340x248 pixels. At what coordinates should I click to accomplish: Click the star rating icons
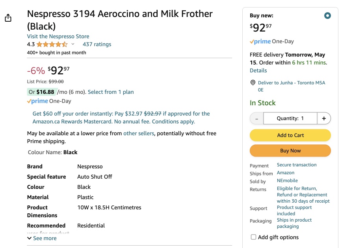(x=52, y=45)
